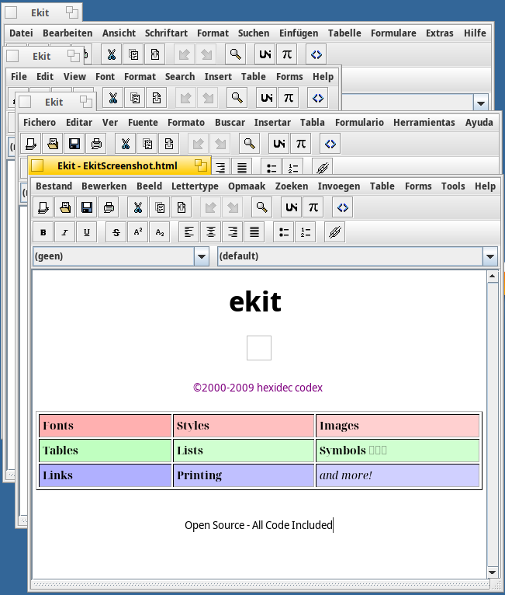
Task: Toggle Strikethrough formatting button
Action: click(x=116, y=232)
